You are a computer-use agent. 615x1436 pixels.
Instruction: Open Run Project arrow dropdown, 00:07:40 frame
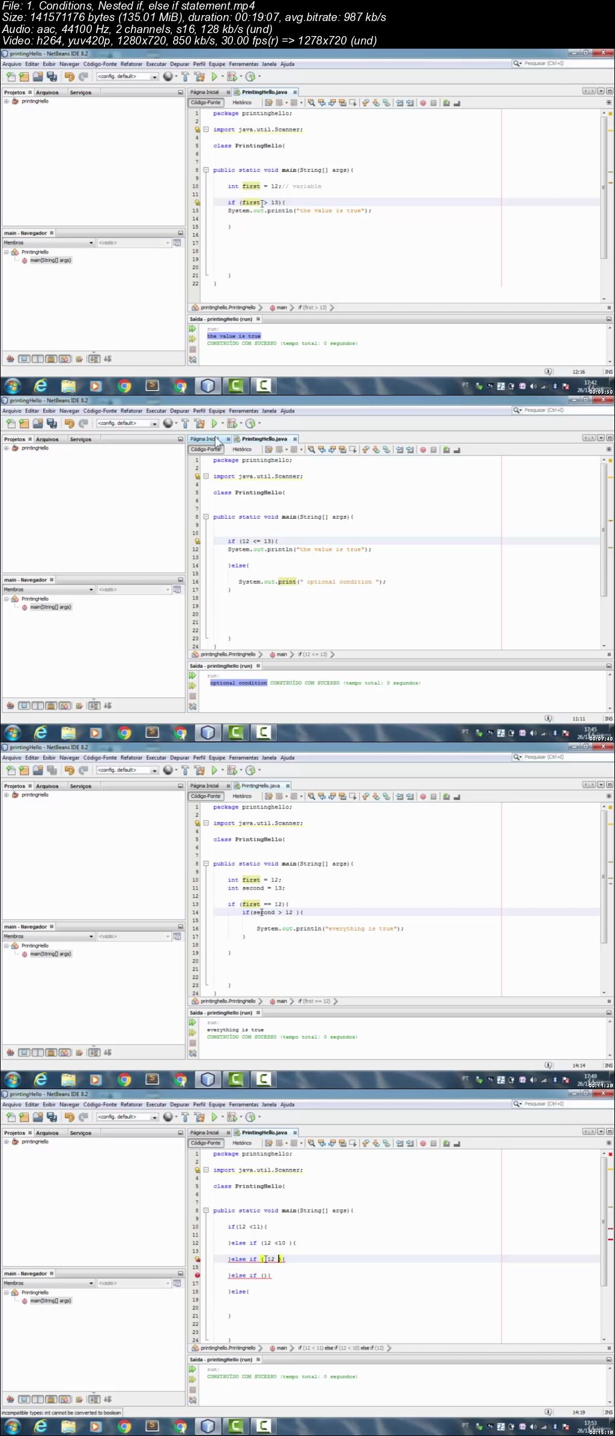[222, 423]
